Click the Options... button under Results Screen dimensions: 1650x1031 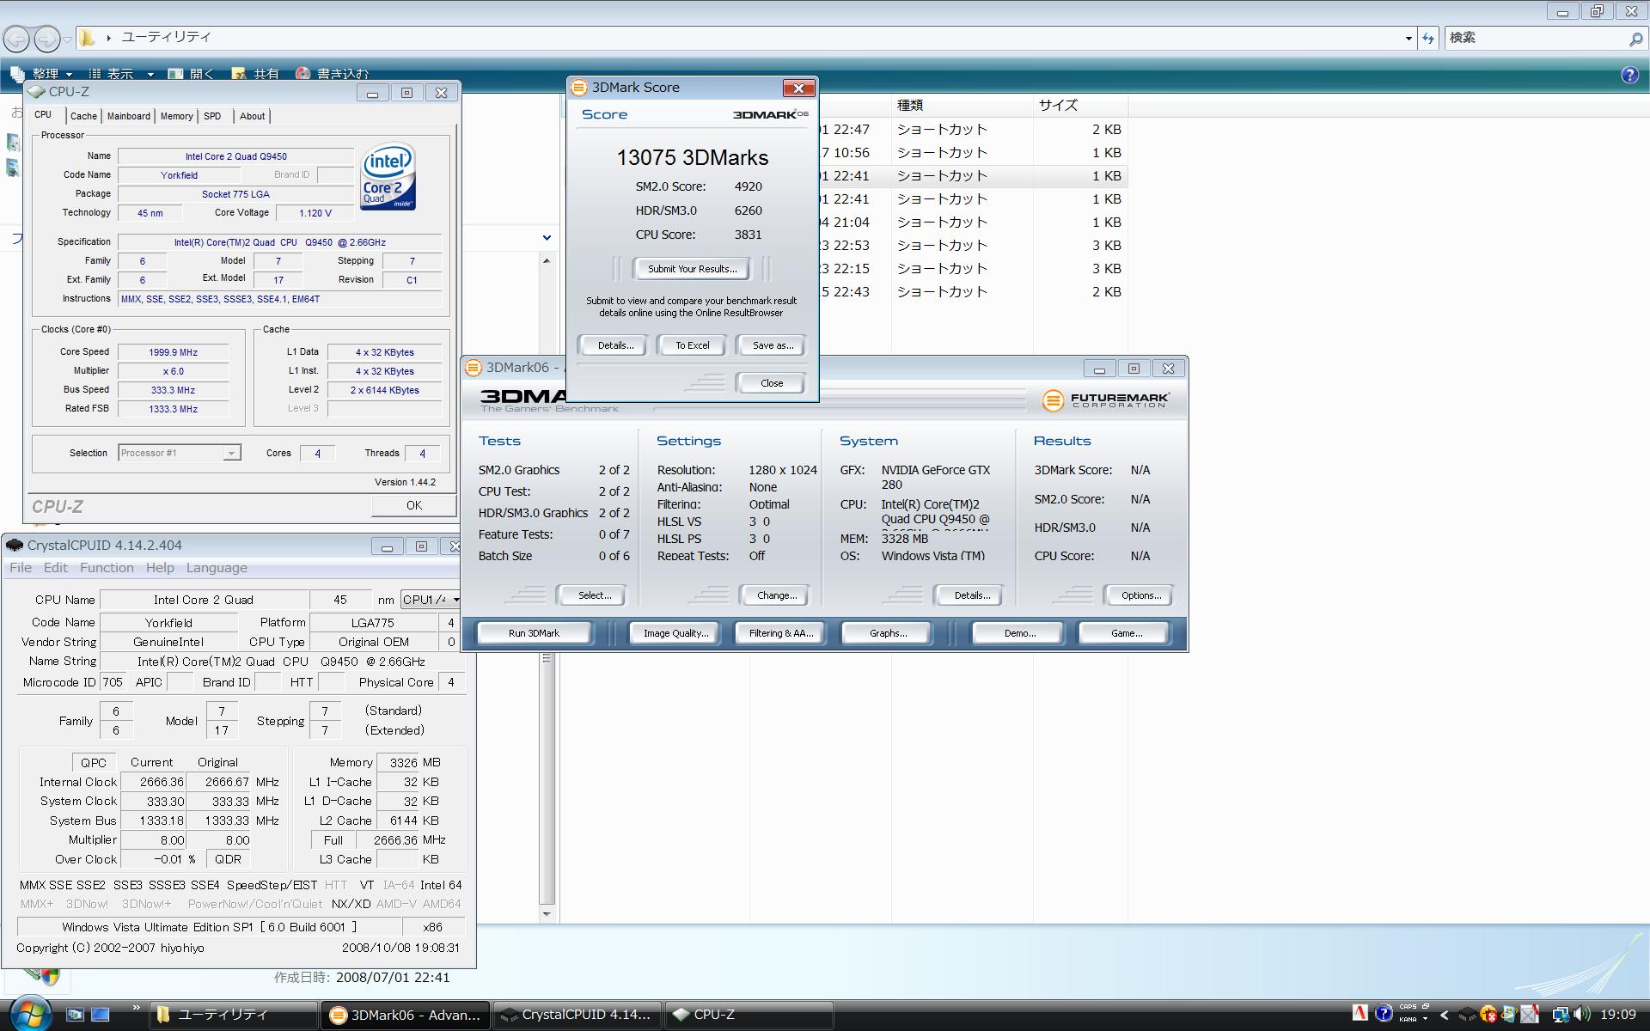[x=1140, y=595]
